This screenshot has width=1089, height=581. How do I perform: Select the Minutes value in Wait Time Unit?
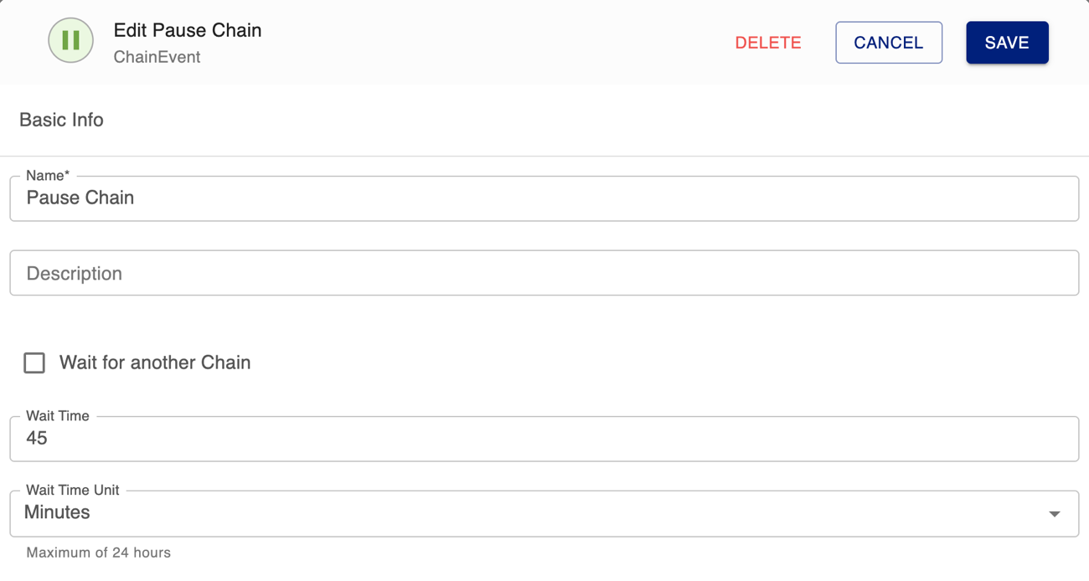(57, 512)
